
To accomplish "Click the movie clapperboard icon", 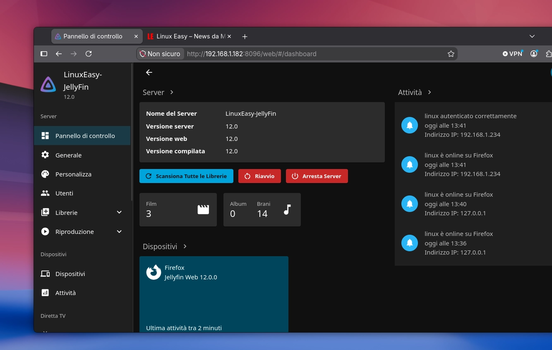I will pos(203,210).
